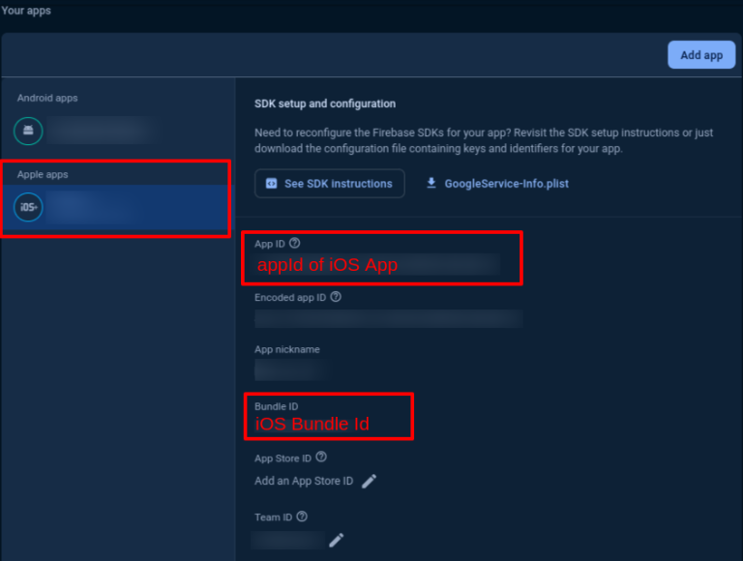The width and height of the screenshot is (743, 561).
Task: Open help icon next to Team ID
Action: (x=302, y=517)
